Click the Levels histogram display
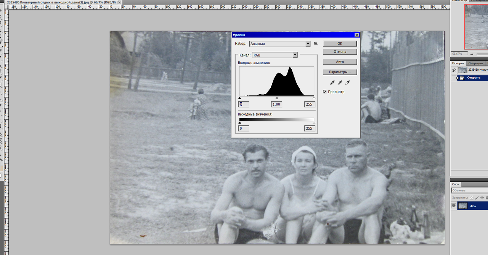Image resolution: width=488 pixels, height=255 pixels. tap(277, 81)
